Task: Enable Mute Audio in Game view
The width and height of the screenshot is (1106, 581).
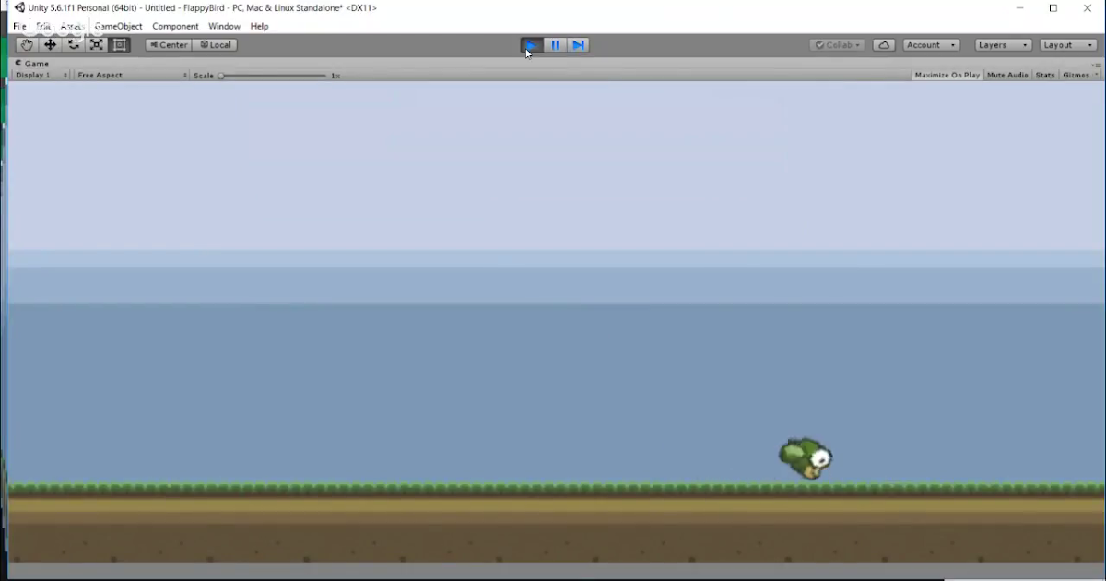Action: coord(1007,75)
